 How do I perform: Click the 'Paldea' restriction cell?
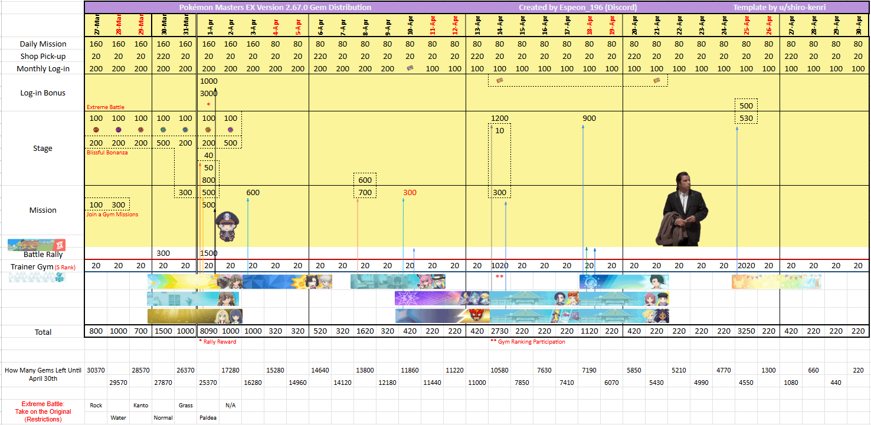[x=208, y=418]
